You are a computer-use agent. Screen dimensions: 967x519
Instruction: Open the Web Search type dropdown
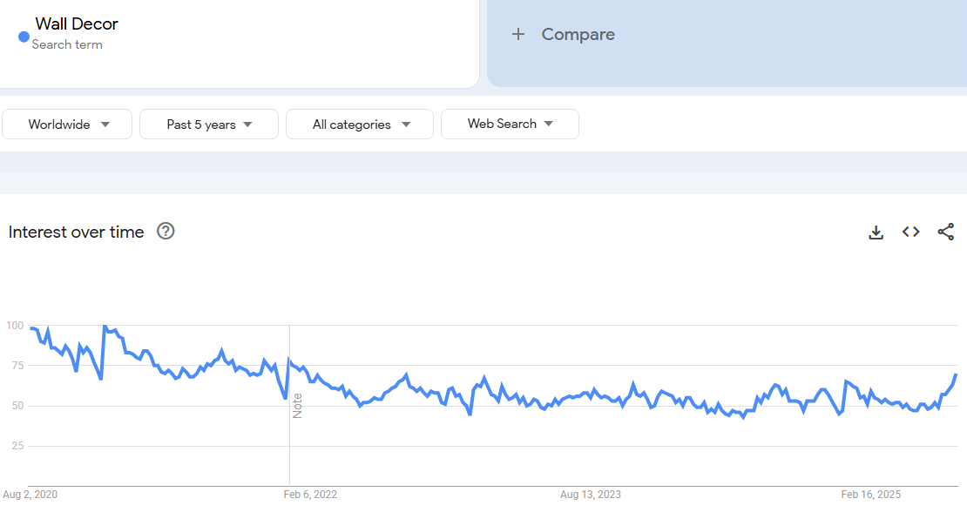point(510,124)
